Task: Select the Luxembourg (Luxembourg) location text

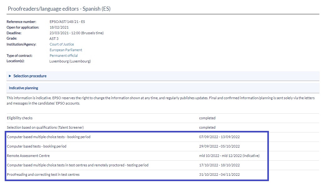Action: coord(70,61)
